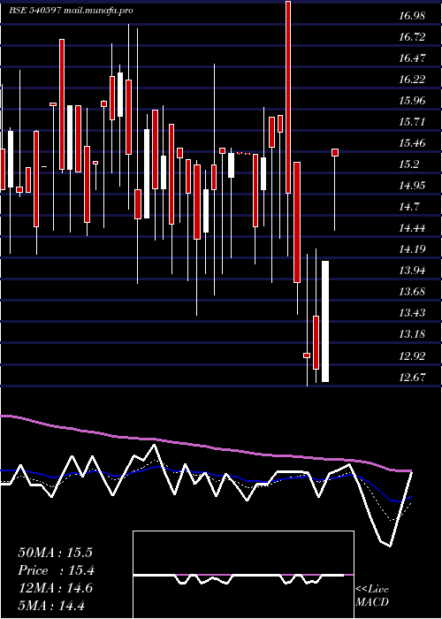Click the last small red candle on the right
Screen dimensions: 442x619
click(335, 152)
